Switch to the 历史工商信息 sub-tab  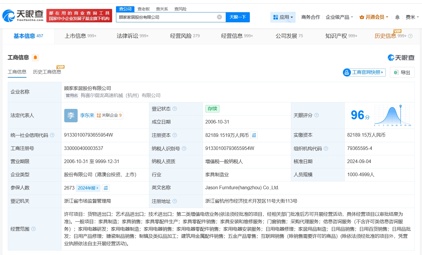coord(47,72)
